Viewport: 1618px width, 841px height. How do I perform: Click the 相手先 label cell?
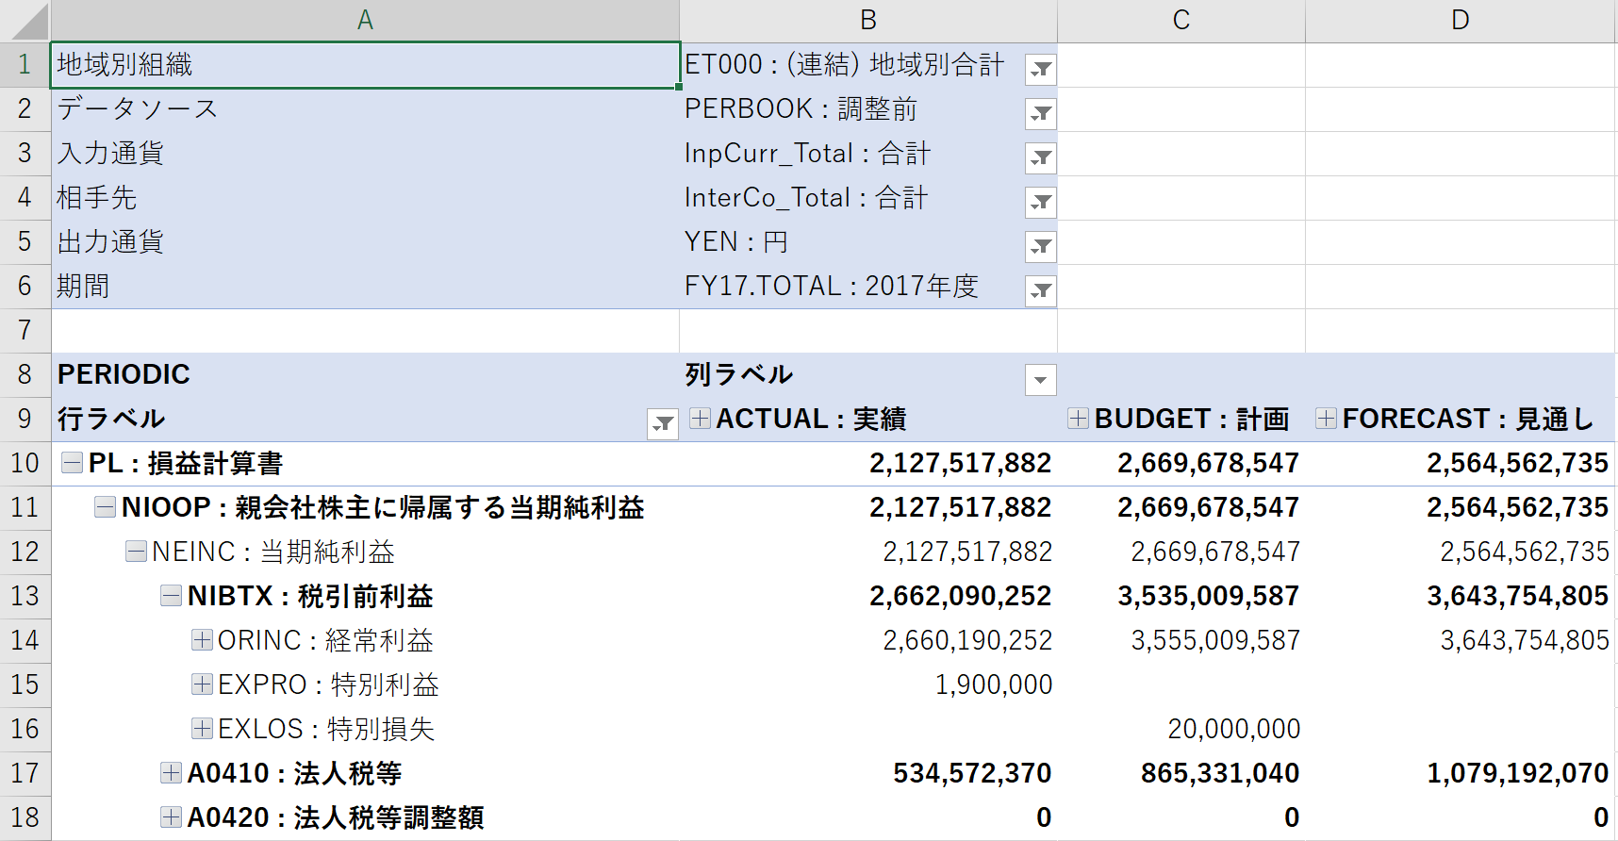click(365, 198)
